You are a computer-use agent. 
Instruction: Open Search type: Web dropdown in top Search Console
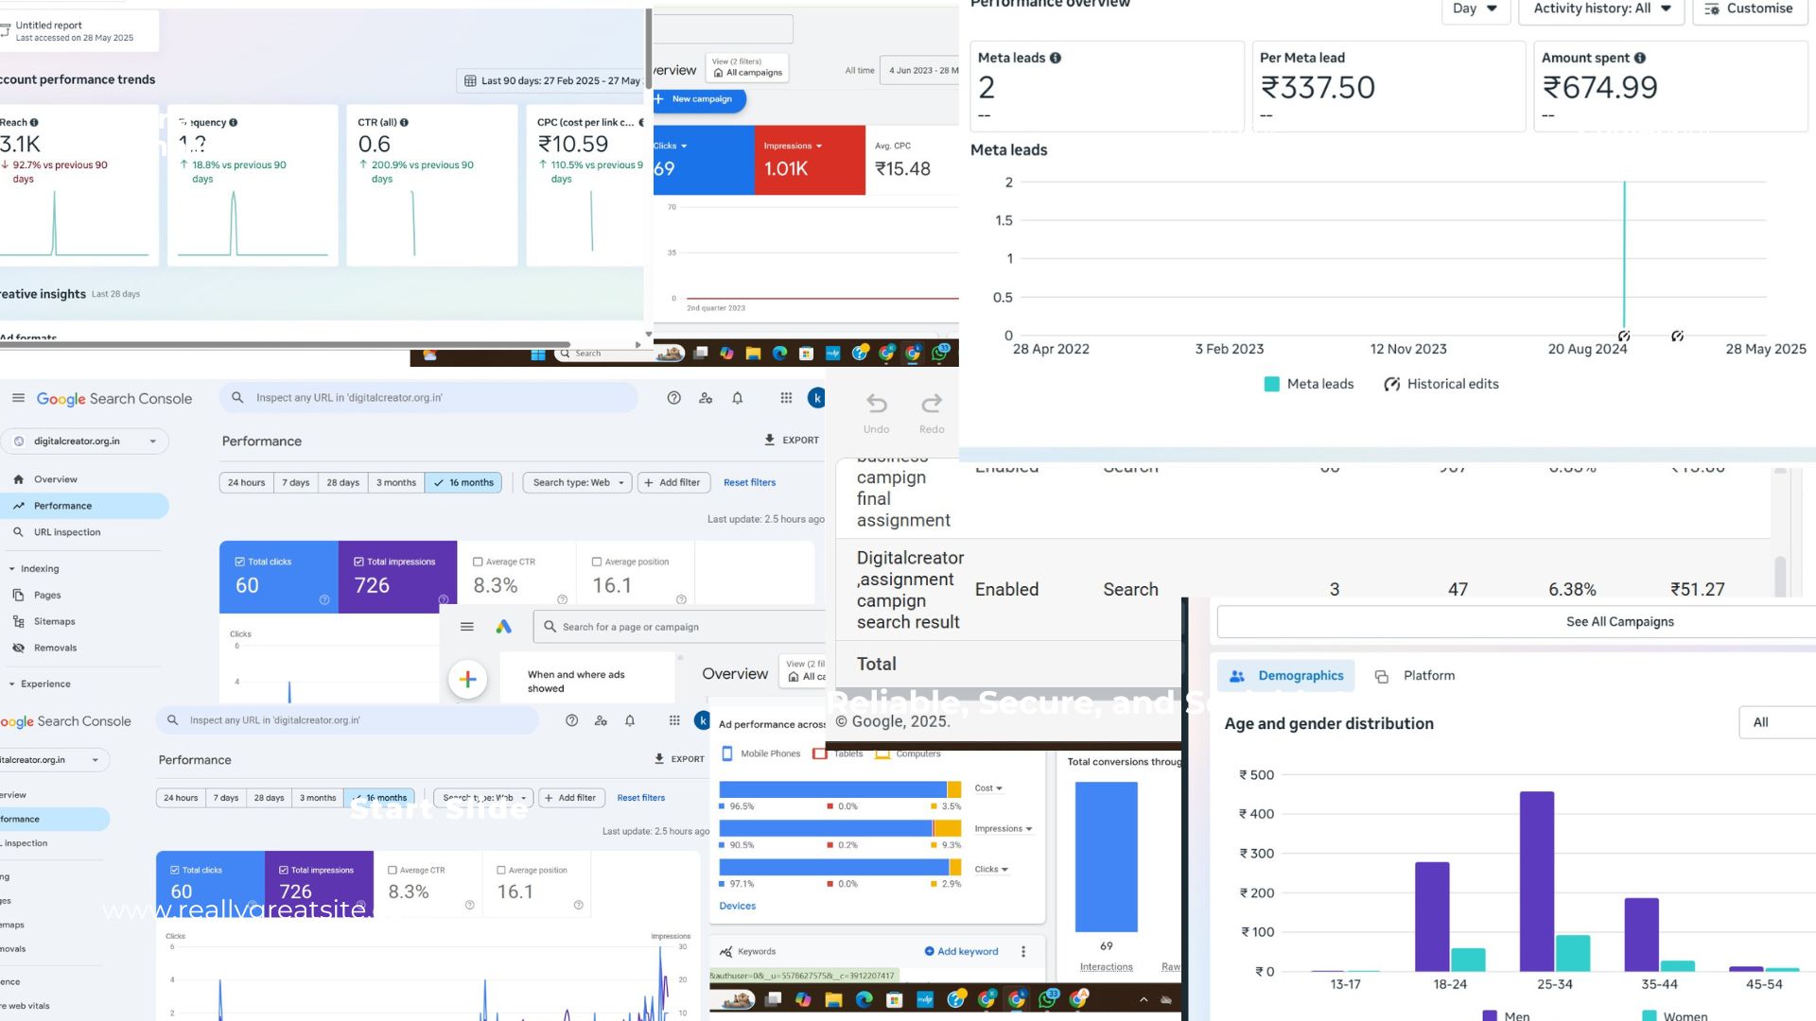(x=577, y=483)
